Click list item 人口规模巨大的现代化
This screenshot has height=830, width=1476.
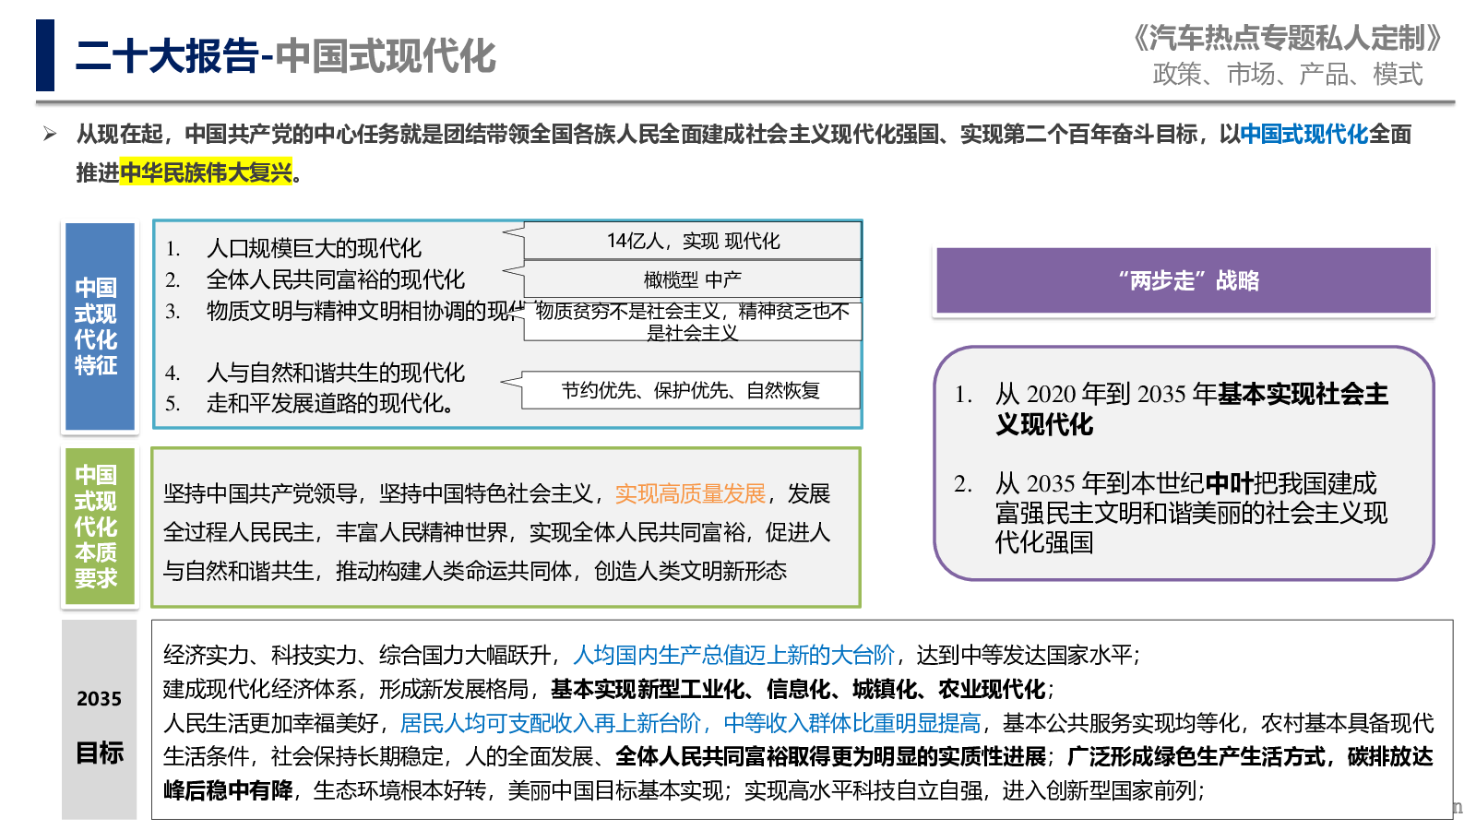(x=314, y=248)
